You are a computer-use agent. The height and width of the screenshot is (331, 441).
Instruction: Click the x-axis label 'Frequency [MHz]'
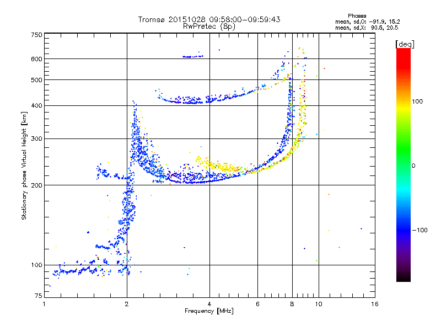(x=209, y=311)
